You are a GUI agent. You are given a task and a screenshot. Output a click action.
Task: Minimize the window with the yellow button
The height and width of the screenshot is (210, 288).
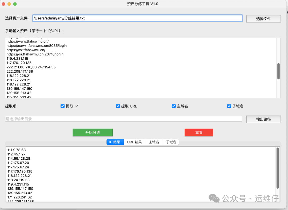(9, 4)
